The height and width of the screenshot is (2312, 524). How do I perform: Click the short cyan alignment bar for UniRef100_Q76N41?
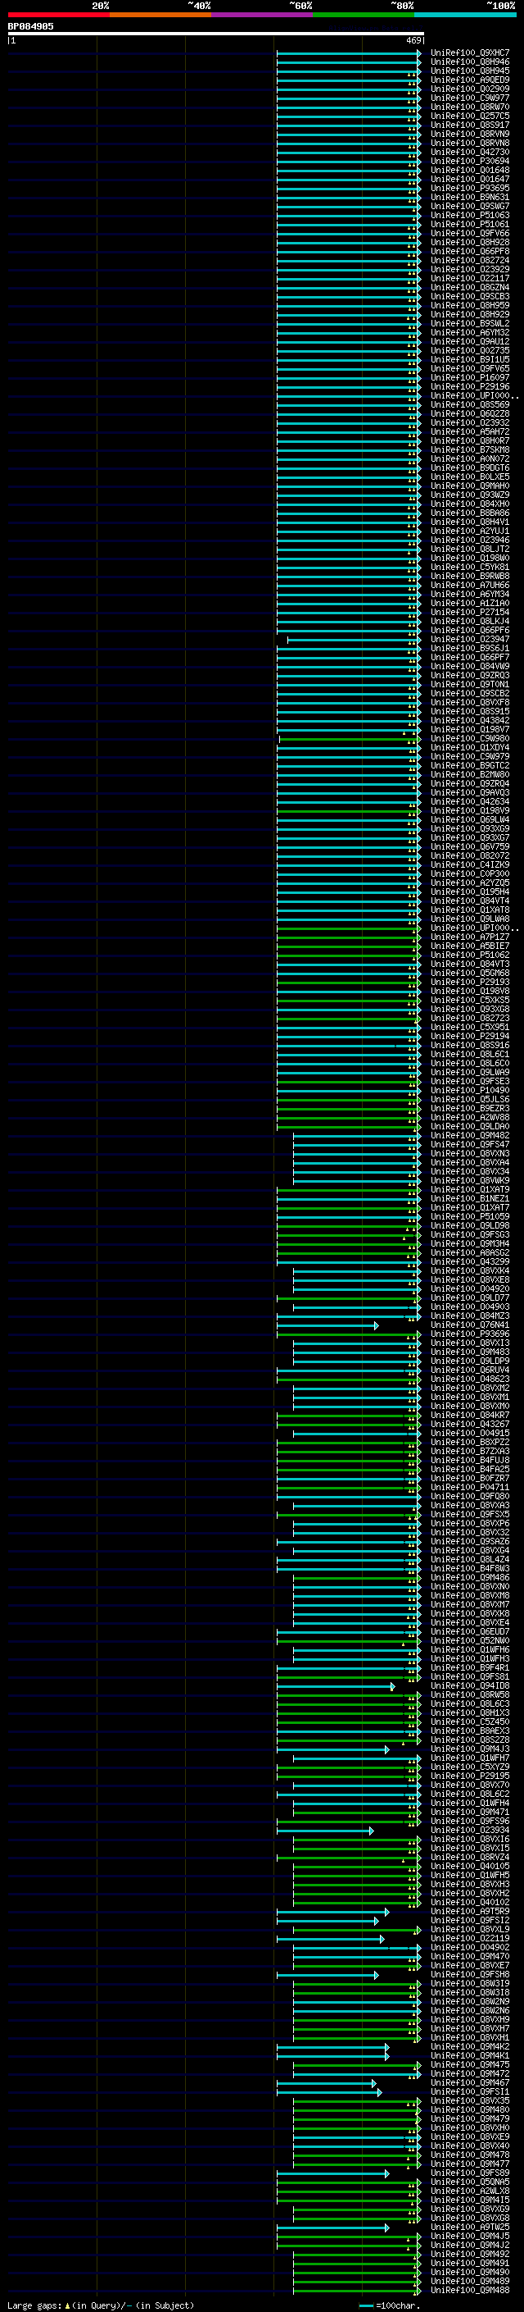(x=327, y=1325)
